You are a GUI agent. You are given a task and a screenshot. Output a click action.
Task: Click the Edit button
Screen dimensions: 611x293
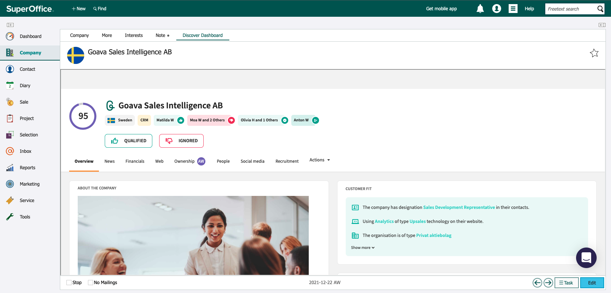pos(592,283)
